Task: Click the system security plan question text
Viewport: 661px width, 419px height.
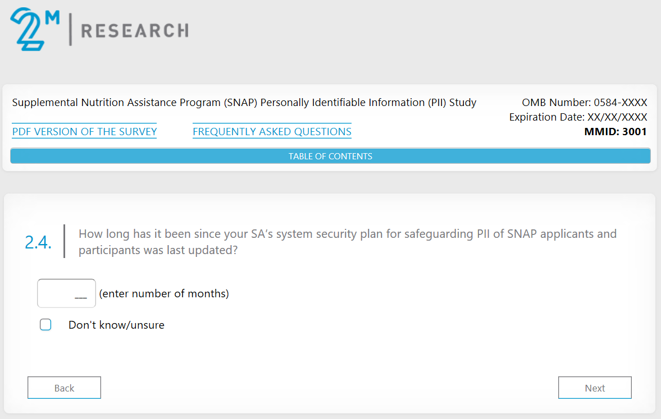Action: (347, 242)
